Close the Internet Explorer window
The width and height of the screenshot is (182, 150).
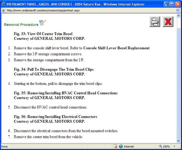point(178,4)
